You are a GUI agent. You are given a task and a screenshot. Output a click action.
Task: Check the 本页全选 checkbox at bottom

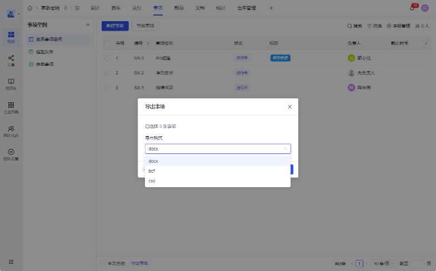102,263
